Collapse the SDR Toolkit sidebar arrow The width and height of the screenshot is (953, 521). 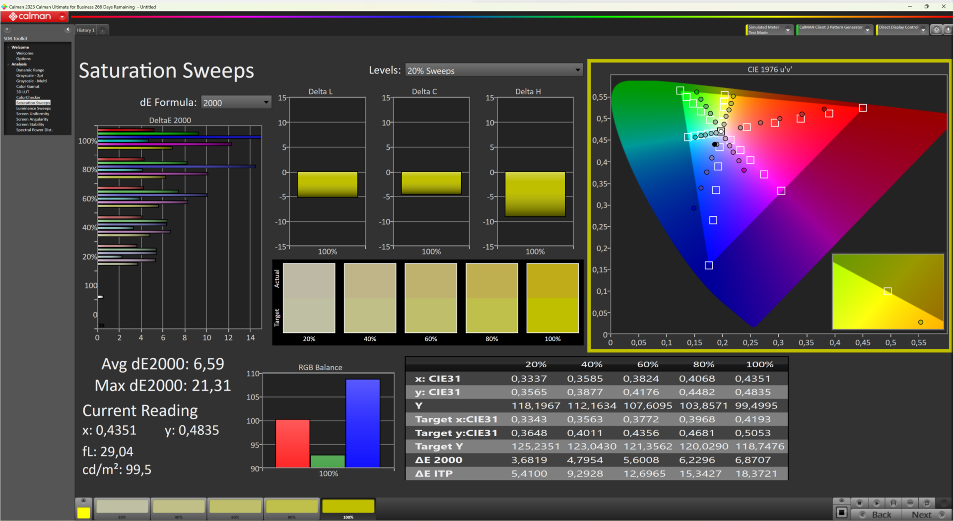pos(68,30)
